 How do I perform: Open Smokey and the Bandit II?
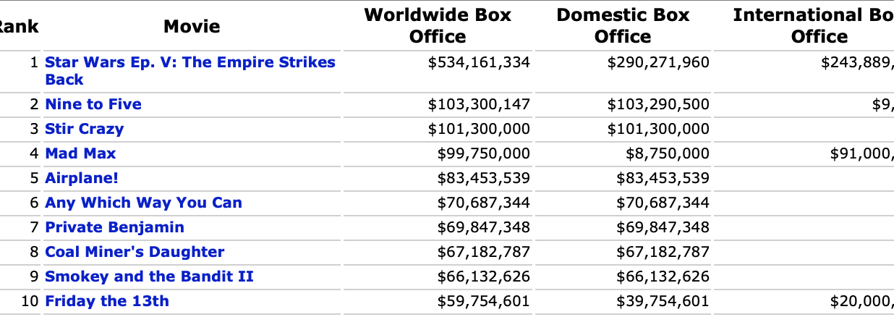coord(149,276)
